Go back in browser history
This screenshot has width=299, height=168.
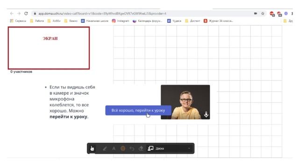pos(12,14)
